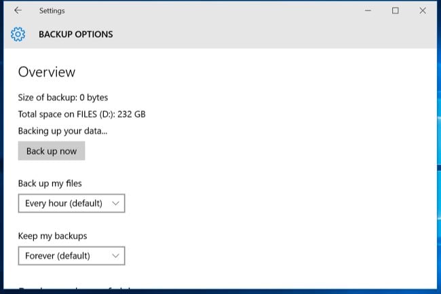Viewport: 441px width, 294px height.
Task: Click the Total space on FILES (D:) line
Action: tap(81, 114)
